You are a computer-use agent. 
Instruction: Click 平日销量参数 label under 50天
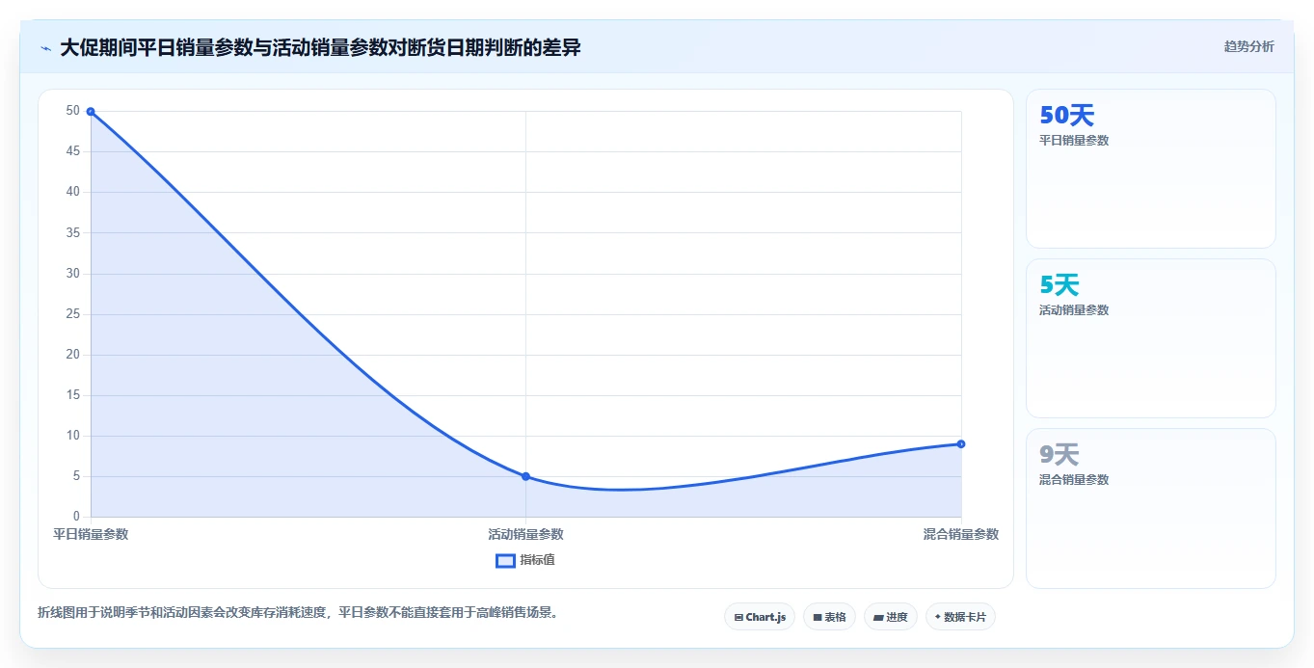pos(1074,141)
